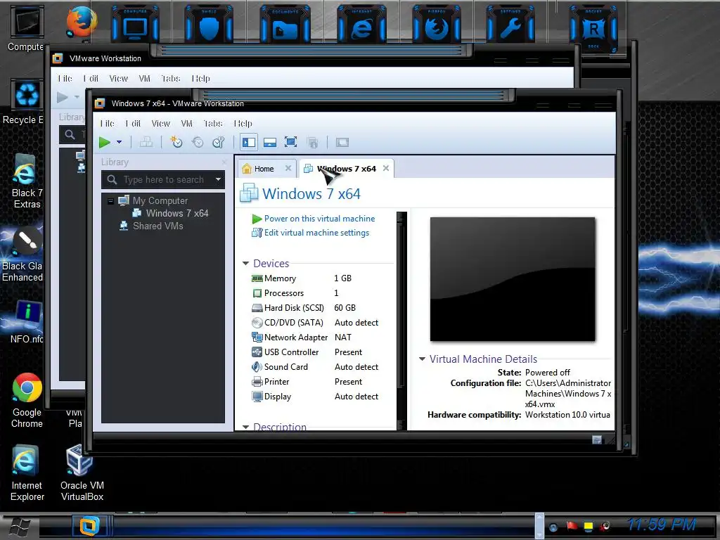Take a snapshot using the toolbar icon
Viewport: 720px width, 540px height.
tap(176, 142)
